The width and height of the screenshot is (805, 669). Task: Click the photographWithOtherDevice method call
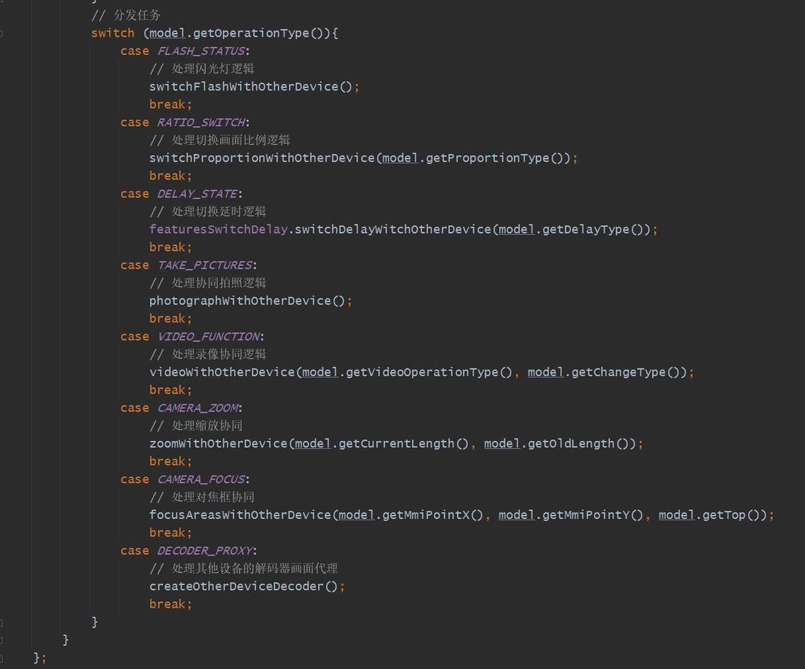click(x=240, y=300)
